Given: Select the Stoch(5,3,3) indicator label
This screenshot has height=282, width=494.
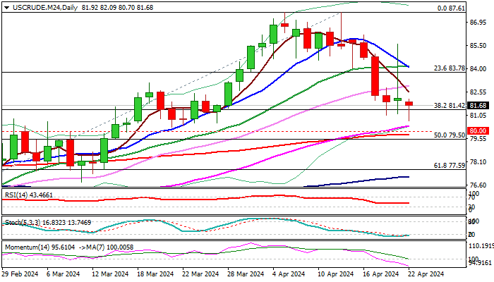Looking at the screenshot, I should pyautogui.click(x=23, y=223).
